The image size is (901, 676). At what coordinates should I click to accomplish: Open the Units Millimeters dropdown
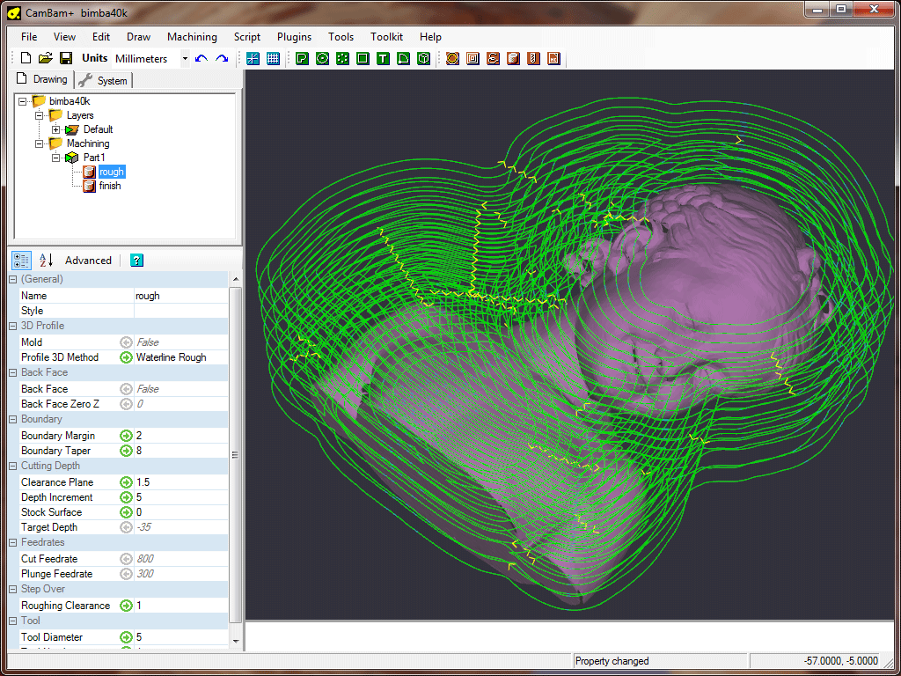[185, 58]
